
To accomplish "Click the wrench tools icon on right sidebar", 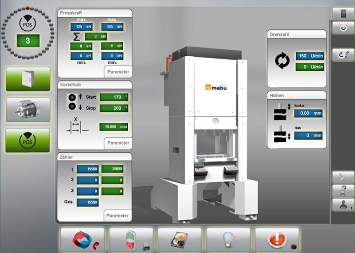I will coord(343,177).
